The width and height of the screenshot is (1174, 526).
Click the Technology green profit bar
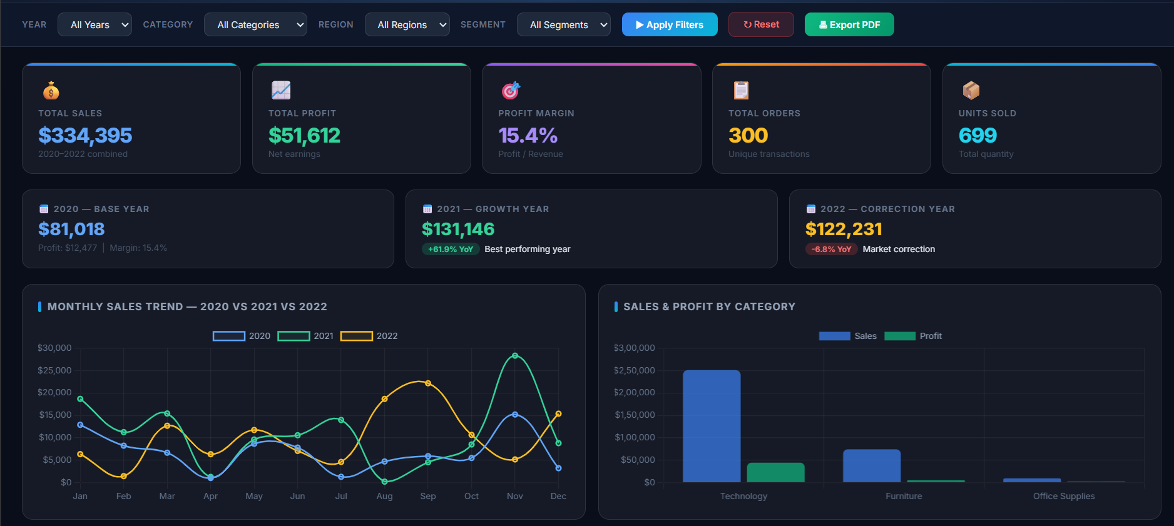pyautogui.click(x=776, y=472)
